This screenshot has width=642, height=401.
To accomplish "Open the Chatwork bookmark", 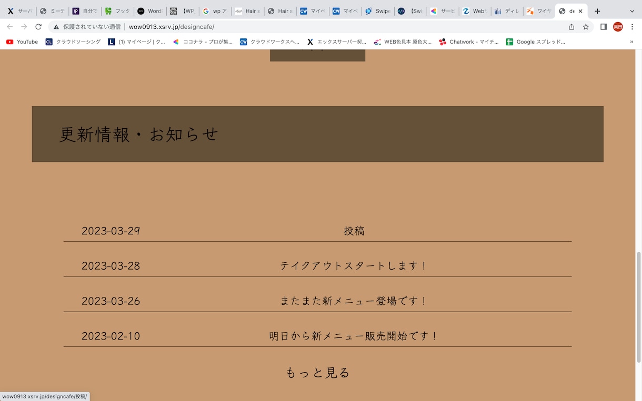I will (x=469, y=42).
